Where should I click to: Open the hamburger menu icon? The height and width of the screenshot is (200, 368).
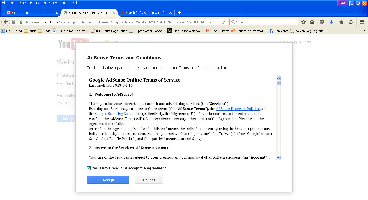[x=362, y=22]
